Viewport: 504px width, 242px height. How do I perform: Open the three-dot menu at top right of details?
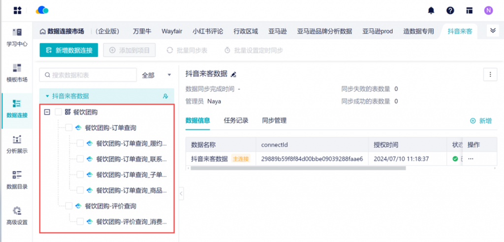[x=490, y=75]
